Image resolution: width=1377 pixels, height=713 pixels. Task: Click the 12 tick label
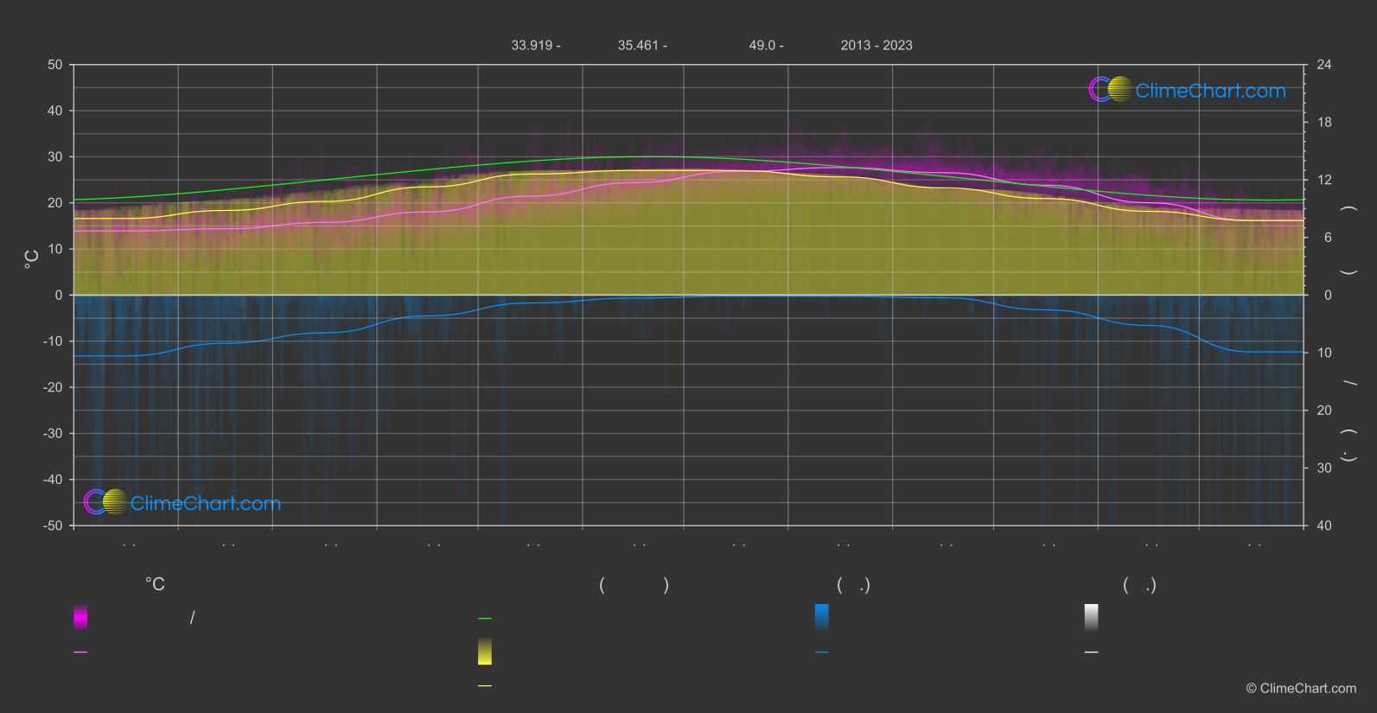tap(1324, 180)
